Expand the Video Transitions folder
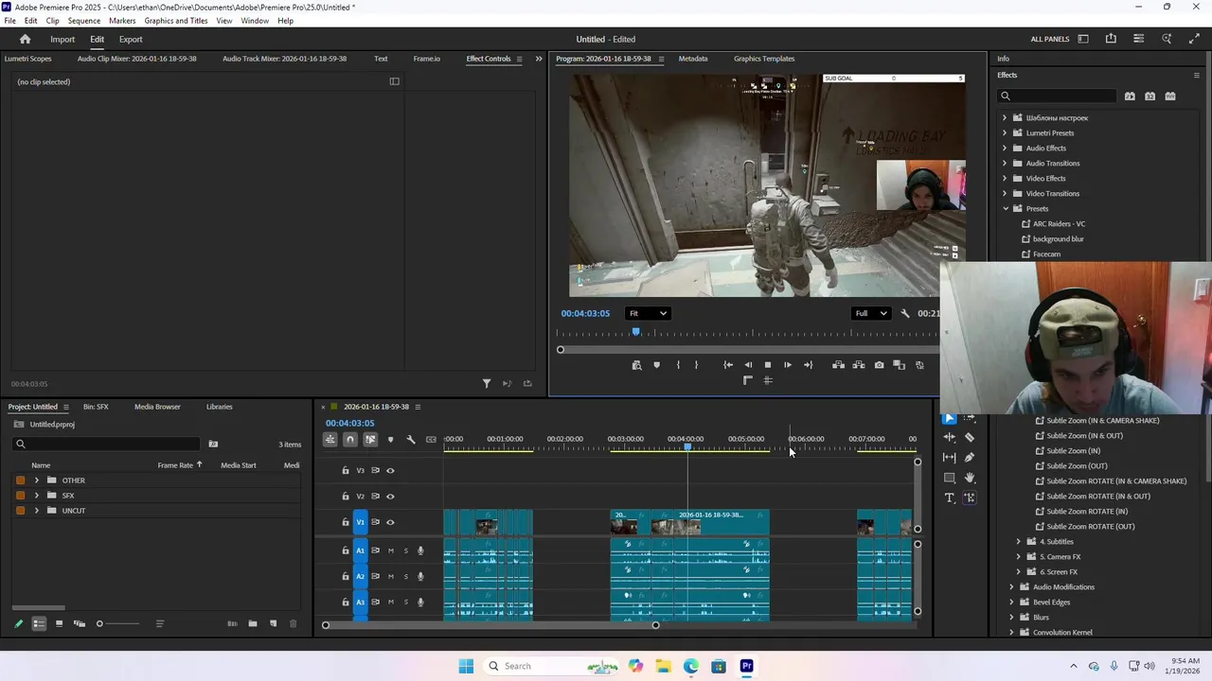The image size is (1212, 681). pyautogui.click(x=1005, y=194)
